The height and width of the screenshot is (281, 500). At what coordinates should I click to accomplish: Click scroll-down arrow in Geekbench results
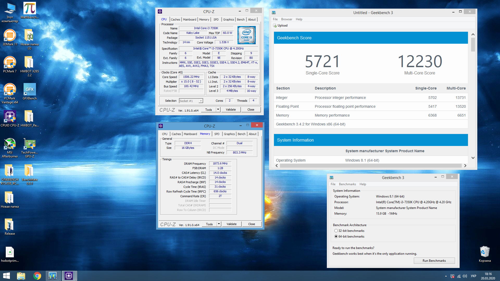point(473,158)
